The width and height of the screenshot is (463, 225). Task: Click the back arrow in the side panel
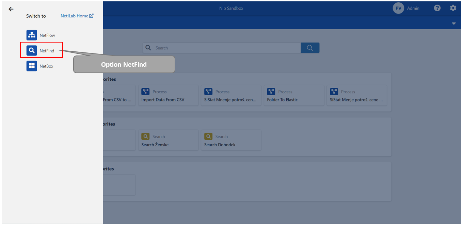[11, 9]
